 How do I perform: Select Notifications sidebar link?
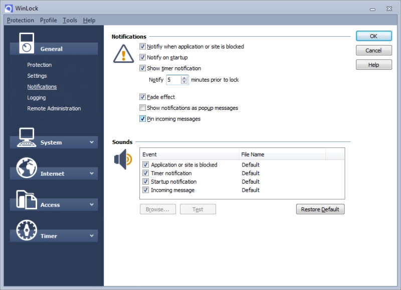[42, 87]
